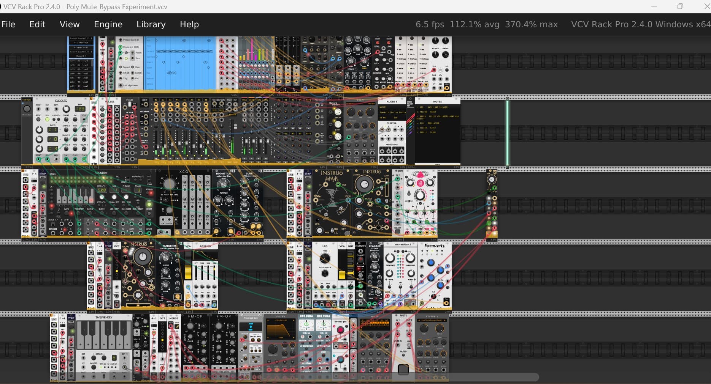The image size is (711, 384).
Task: Click the top knob on the second FM-OP
Action: click(x=218, y=326)
